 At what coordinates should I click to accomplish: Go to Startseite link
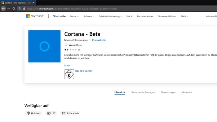pos(60,16)
